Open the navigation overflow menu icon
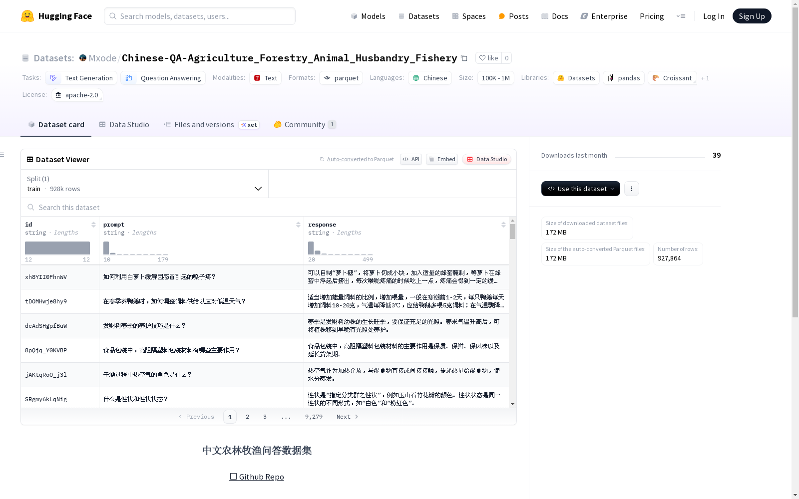 [681, 16]
